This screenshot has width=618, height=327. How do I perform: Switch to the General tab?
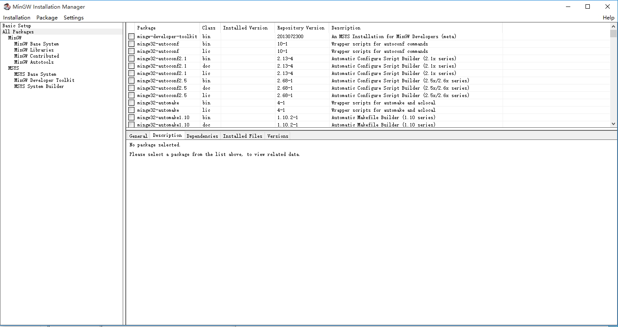point(138,136)
